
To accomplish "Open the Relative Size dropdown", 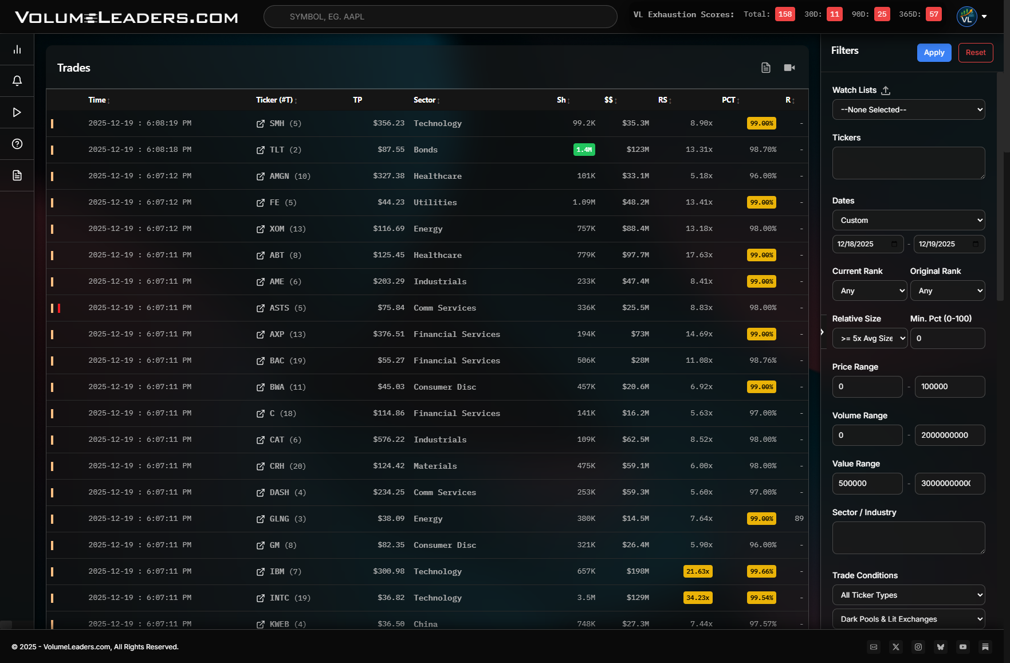I will pyautogui.click(x=870, y=339).
